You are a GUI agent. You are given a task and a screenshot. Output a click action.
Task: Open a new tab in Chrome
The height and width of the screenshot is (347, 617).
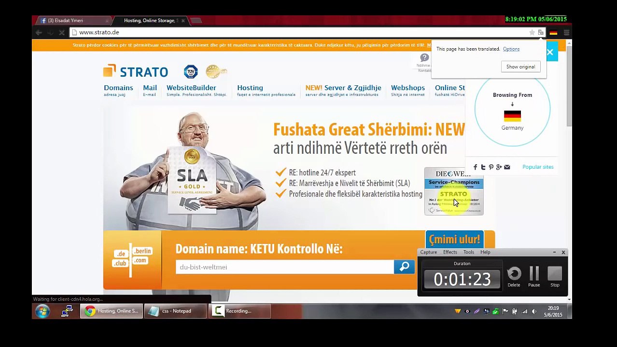[196, 20]
